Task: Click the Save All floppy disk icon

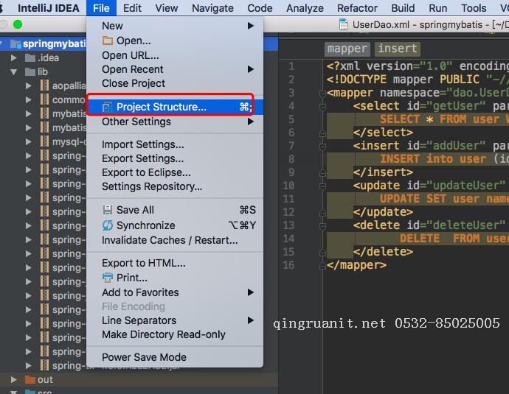Action: pyautogui.click(x=108, y=210)
